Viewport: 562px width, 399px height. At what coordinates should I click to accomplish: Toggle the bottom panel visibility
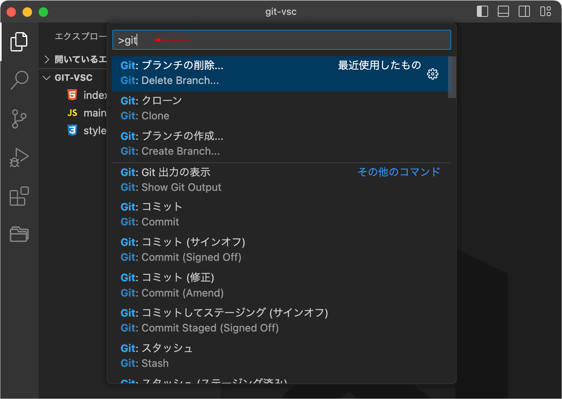point(503,12)
